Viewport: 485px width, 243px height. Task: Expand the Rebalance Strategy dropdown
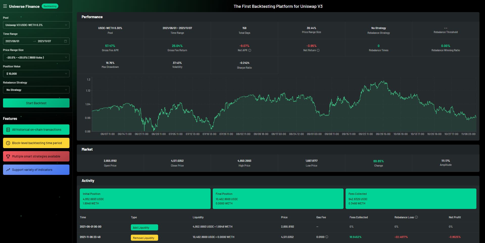[36, 90]
